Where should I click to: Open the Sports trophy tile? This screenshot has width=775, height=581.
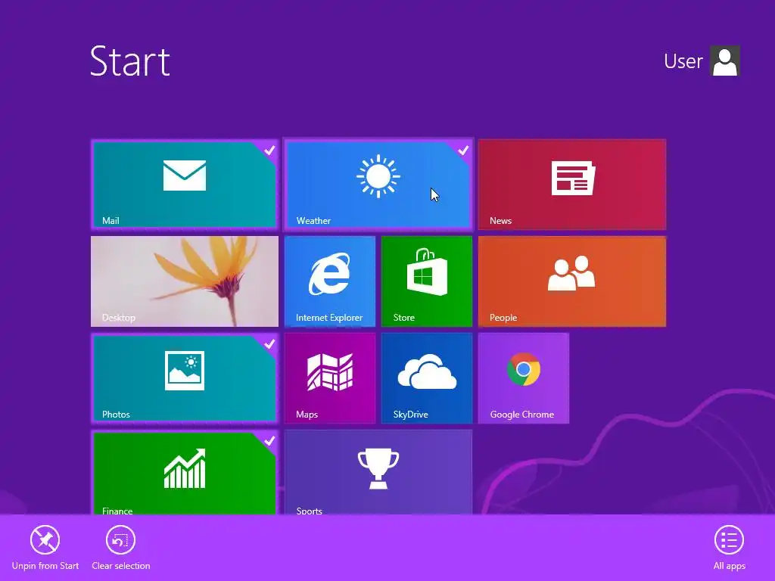[378, 472]
